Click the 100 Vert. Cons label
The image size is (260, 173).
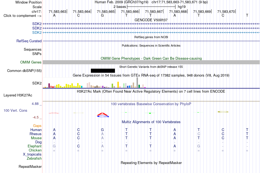pyautogui.click(x=15, y=110)
